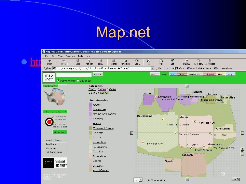Click the Go button beside the address bar

(x=159, y=68)
